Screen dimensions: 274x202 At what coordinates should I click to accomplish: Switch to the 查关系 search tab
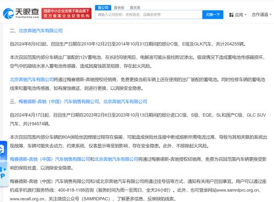click(135, 8)
